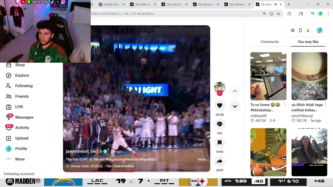Screen dimensions: 333x187
Task: Open comments with the speech bubble icon
Action: click(220, 124)
